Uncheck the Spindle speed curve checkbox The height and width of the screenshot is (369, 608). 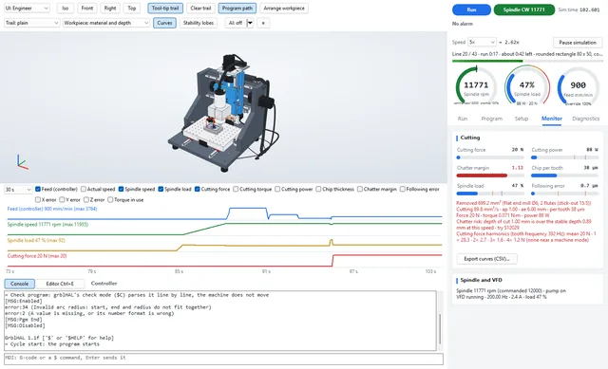121,189
